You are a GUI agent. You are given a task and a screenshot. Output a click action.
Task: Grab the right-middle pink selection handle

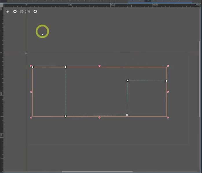pos(168,92)
